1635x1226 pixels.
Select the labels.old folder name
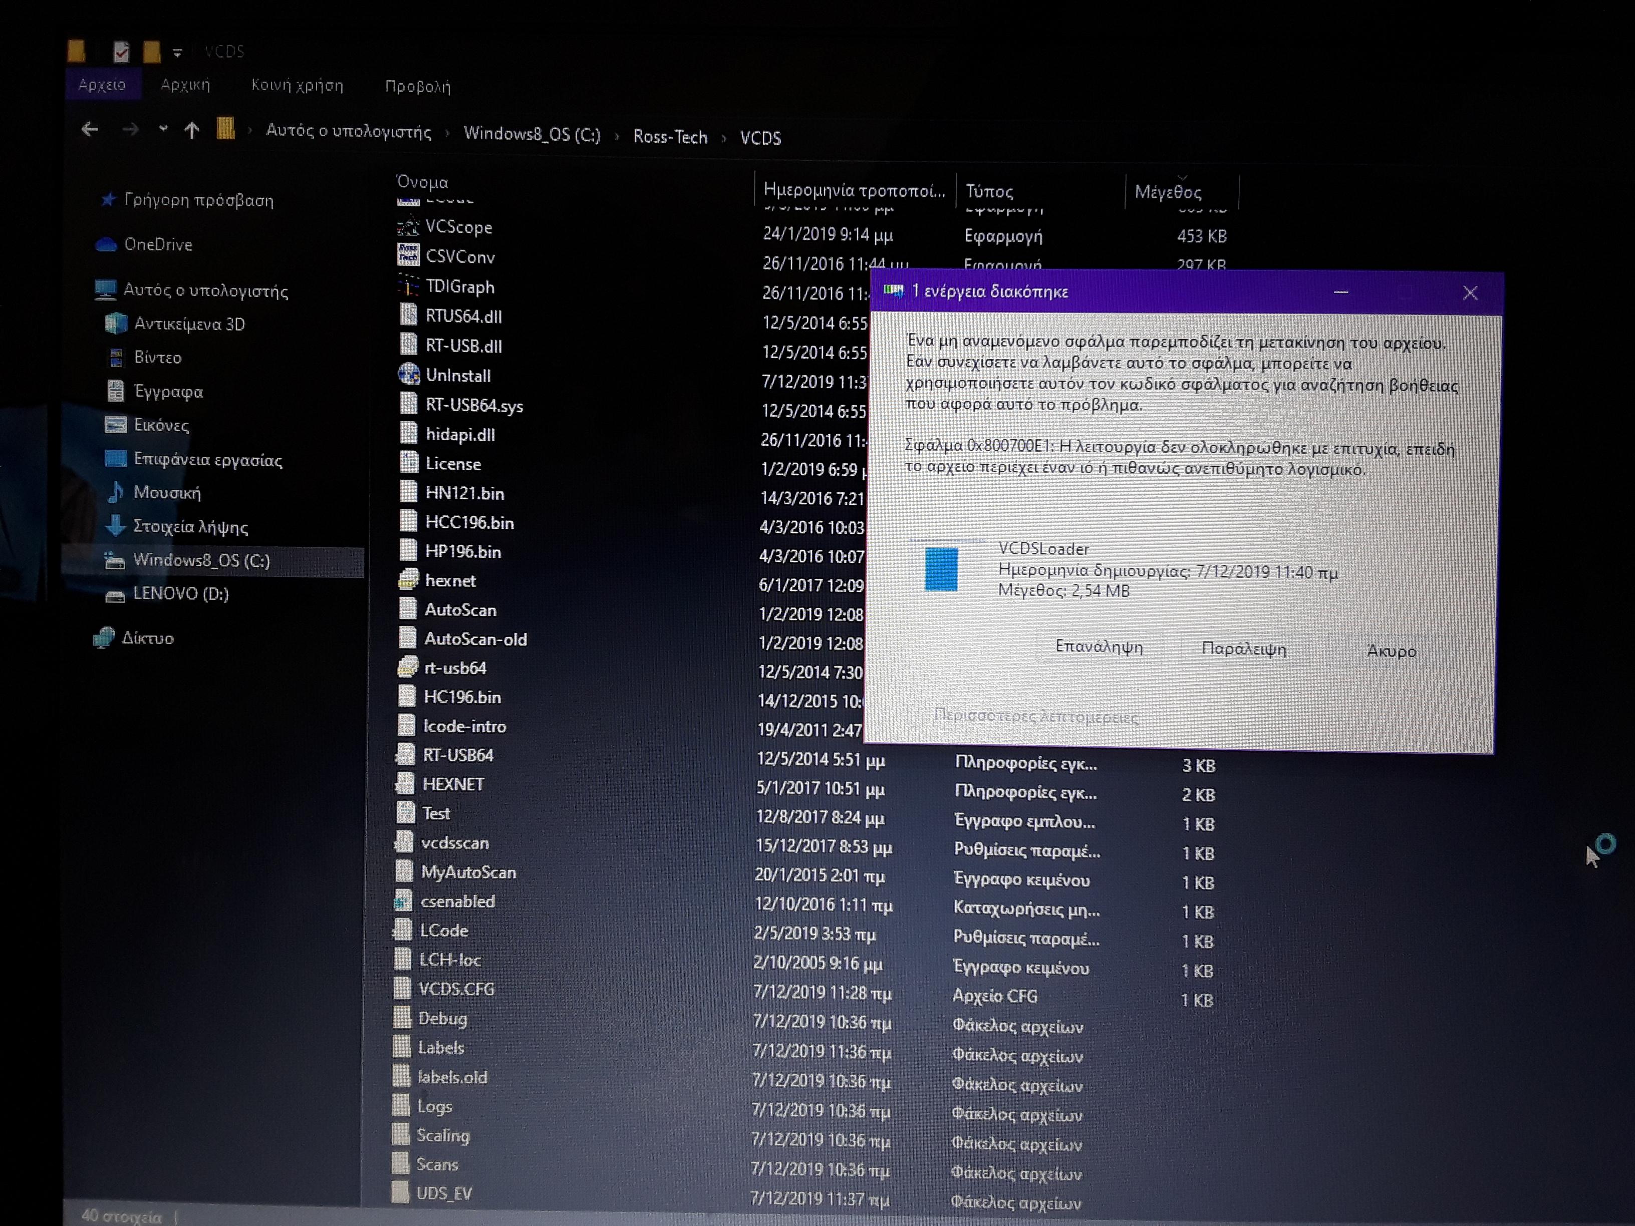[452, 1077]
